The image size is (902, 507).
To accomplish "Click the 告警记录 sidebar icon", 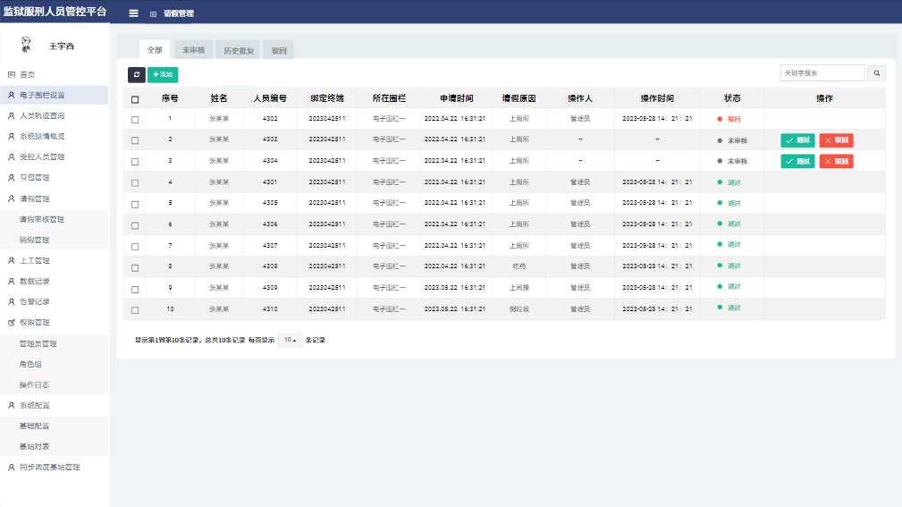I will click(12, 301).
